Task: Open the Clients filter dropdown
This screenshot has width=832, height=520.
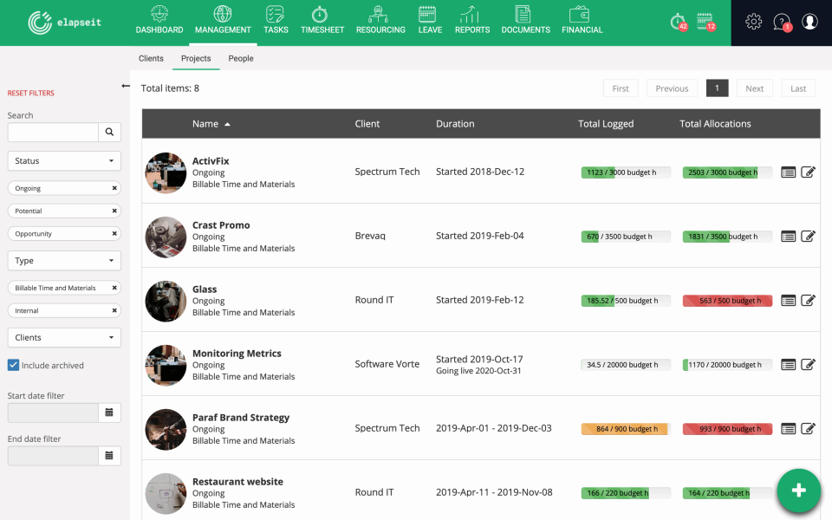Action: [x=64, y=337]
